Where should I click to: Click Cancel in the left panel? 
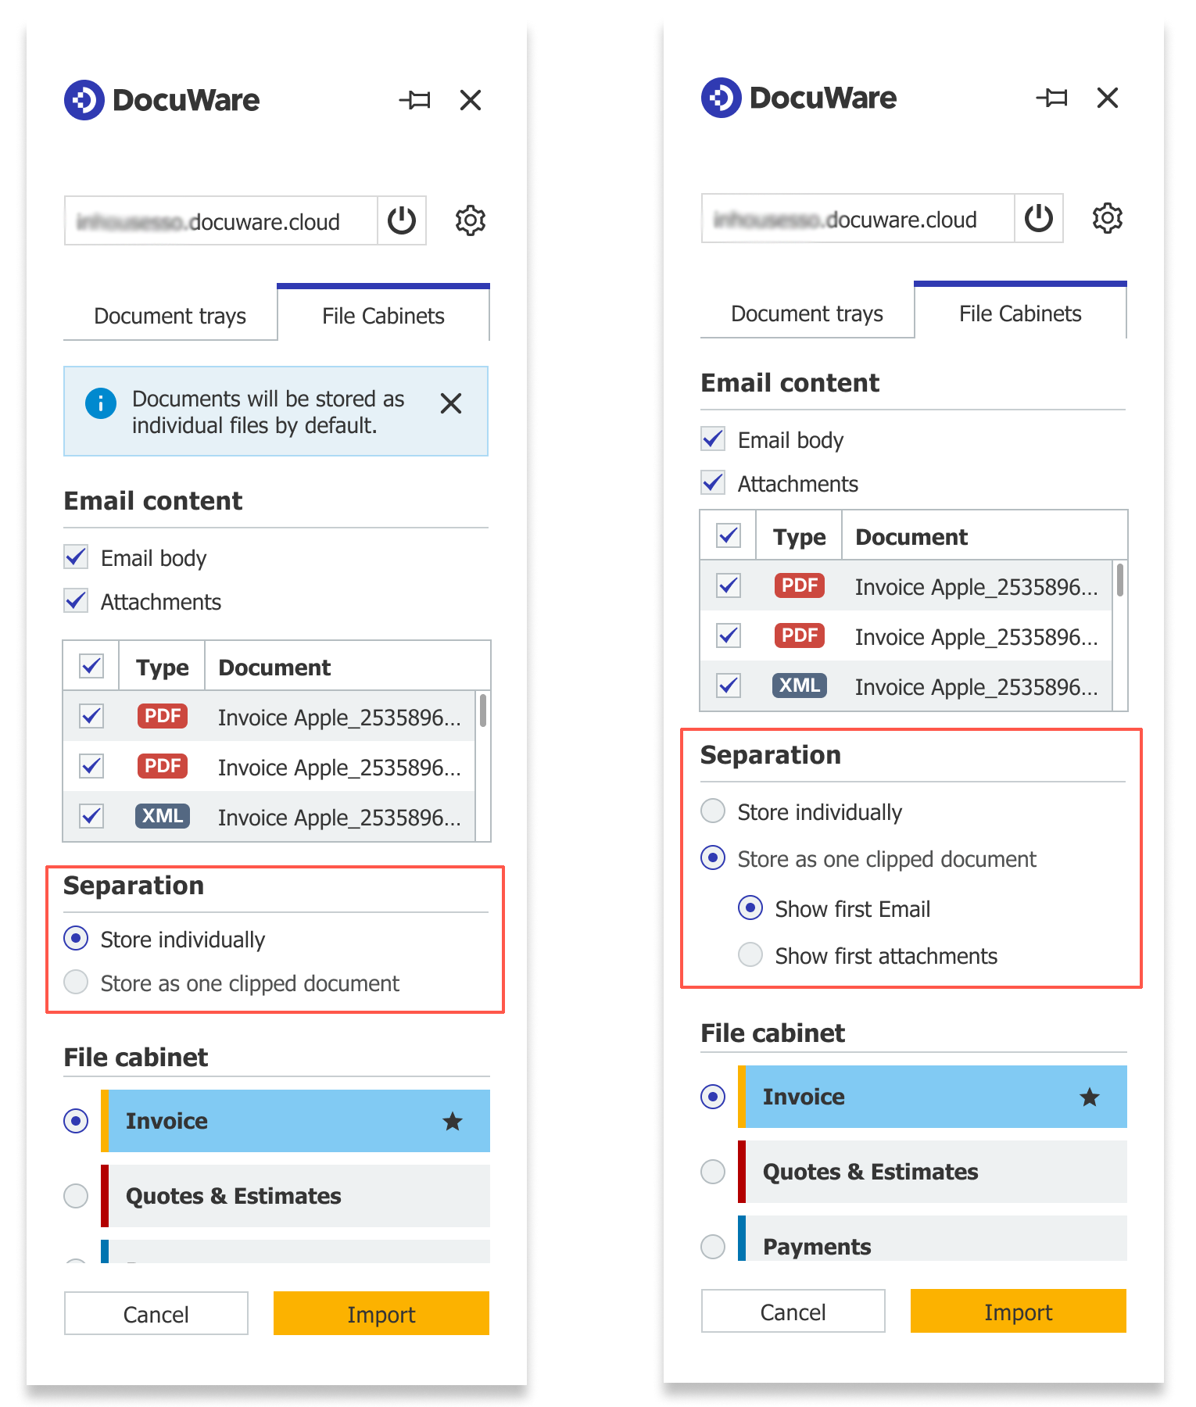tap(156, 1314)
